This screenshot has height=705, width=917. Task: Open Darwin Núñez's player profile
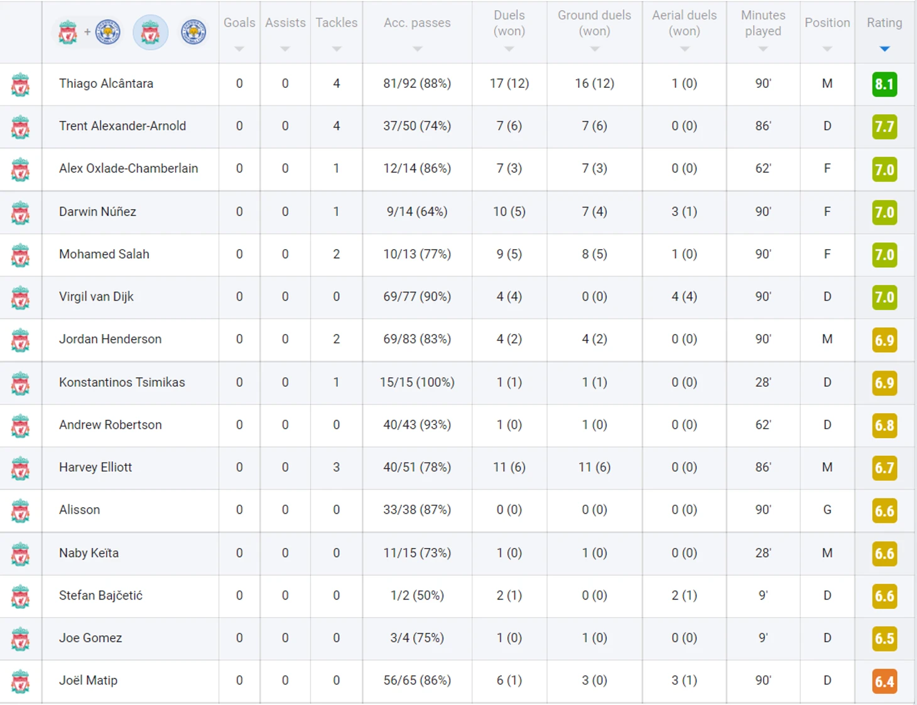(x=97, y=212)
